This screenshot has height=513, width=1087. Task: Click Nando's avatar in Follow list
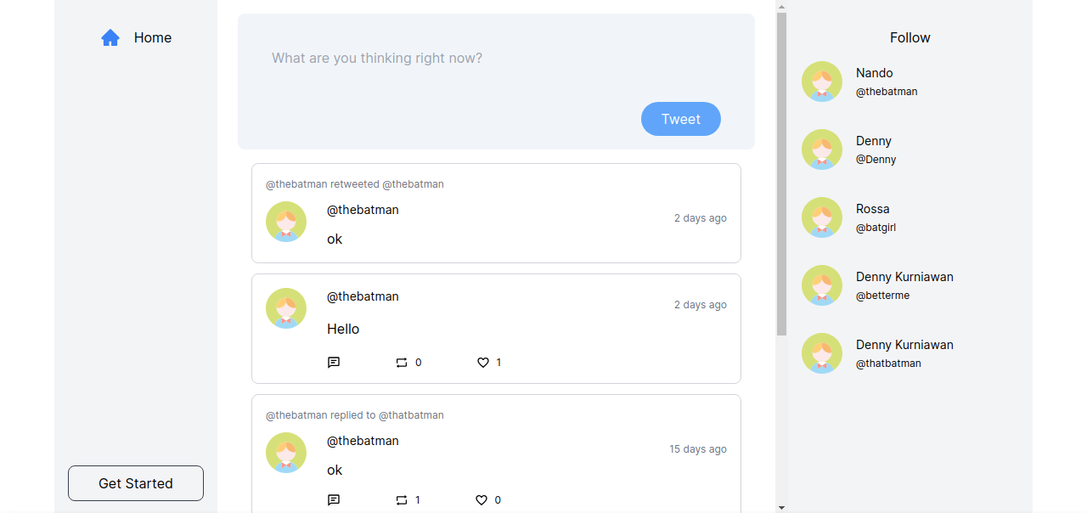pos(822,82)
